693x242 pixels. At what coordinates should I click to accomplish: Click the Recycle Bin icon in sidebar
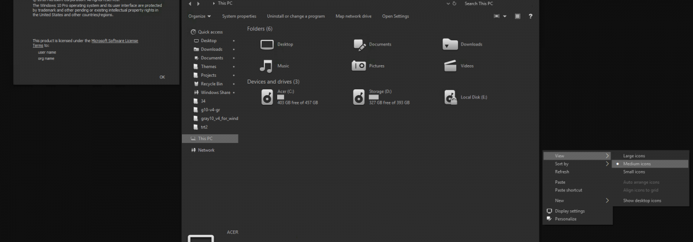click(x=196, y=84)
